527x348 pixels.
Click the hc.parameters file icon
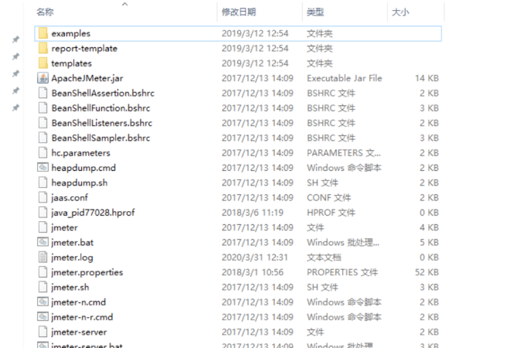42,152
